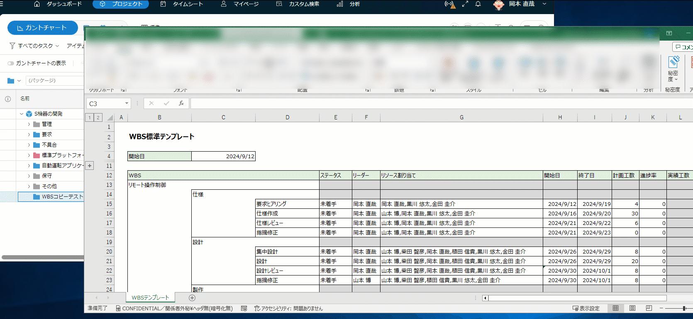Select the Normal view grid icon
693x319 pixels.
click(x=615, y=308)
